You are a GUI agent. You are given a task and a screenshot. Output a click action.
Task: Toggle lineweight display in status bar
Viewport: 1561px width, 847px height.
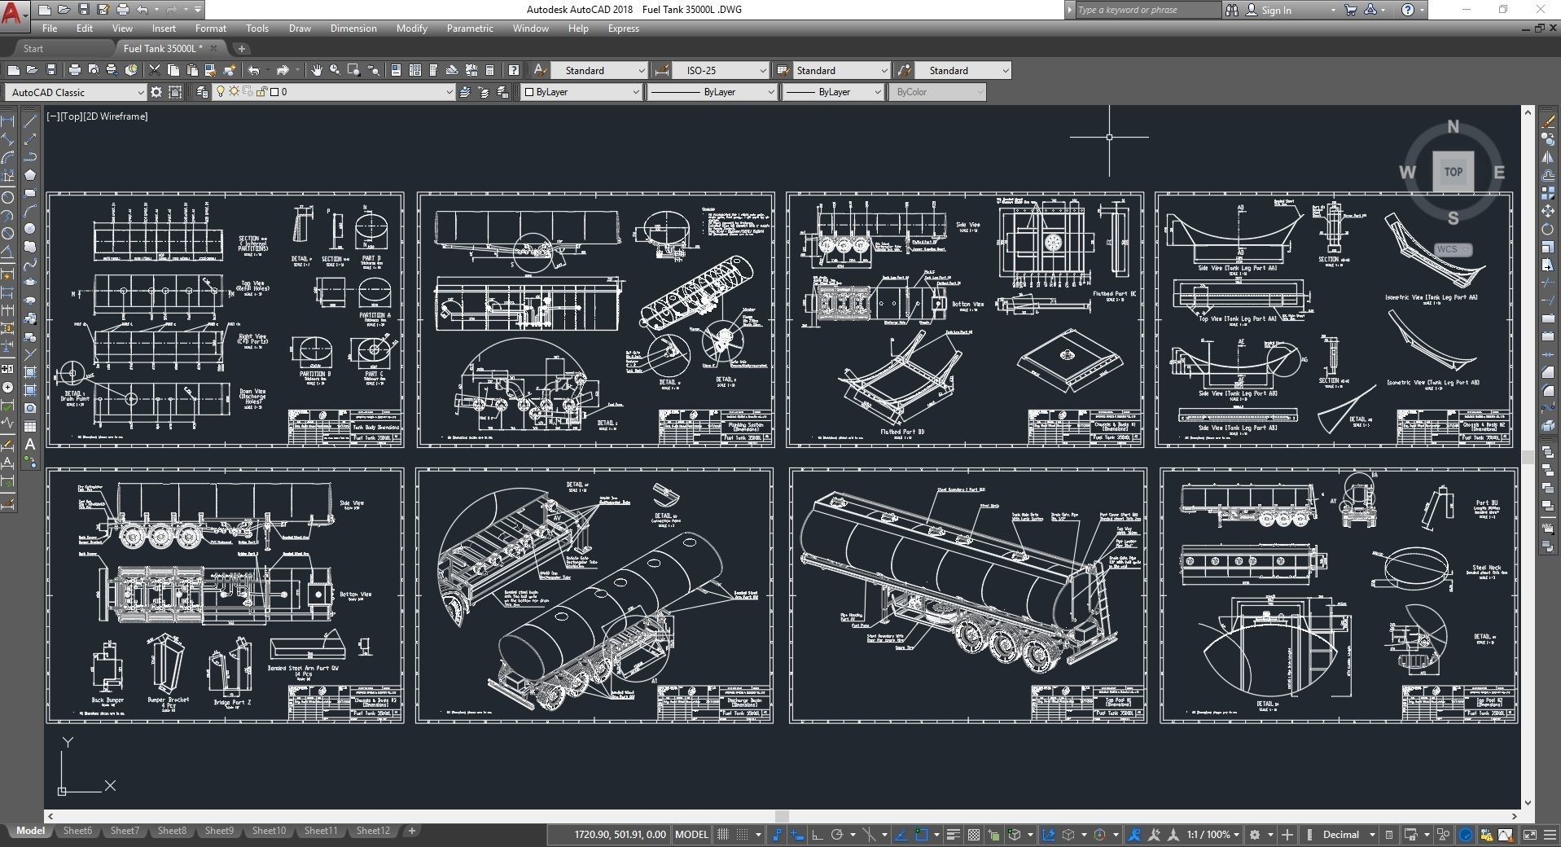click(953, 835)
